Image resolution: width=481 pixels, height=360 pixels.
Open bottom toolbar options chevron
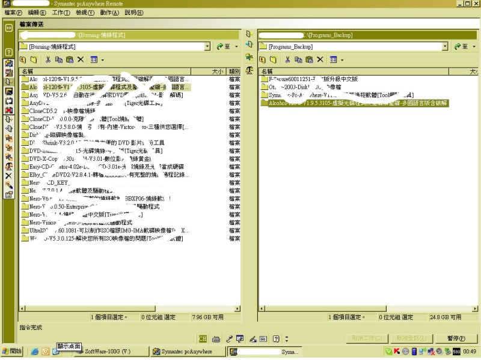287,339
